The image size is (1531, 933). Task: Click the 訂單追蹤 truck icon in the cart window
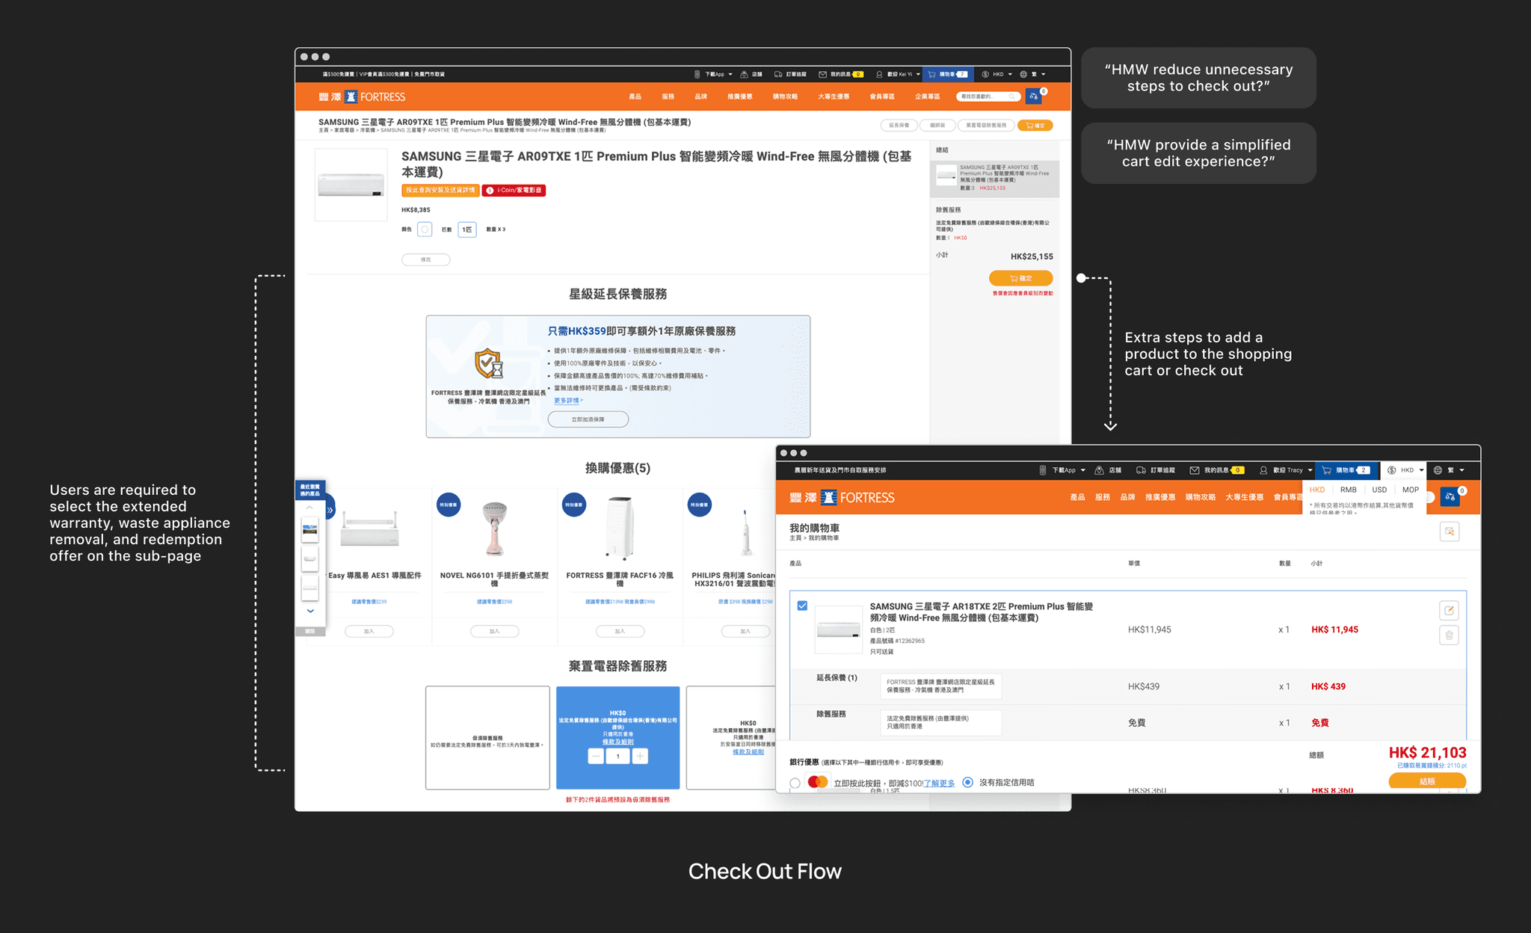[x=1141, y=470]
